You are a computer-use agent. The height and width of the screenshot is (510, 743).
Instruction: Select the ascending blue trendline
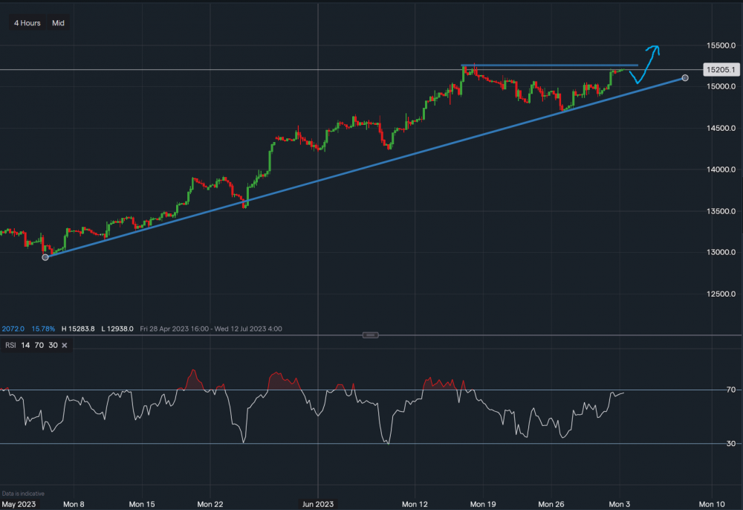371,165
